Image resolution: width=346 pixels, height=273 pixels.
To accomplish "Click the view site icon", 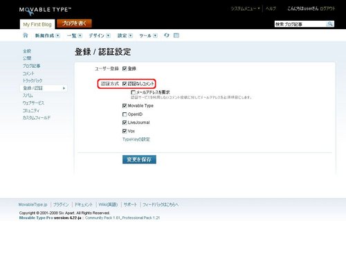I will point(176,35).
